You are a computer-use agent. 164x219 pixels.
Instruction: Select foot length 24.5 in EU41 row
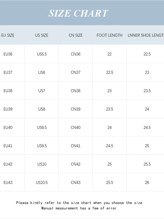[110, 146]
